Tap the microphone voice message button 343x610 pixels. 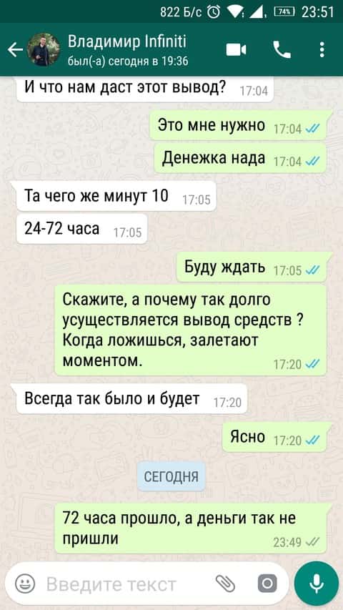click(x=316, y=583)
